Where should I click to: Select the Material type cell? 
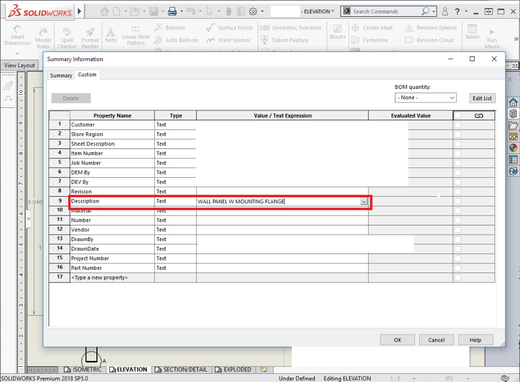point(175,211)
